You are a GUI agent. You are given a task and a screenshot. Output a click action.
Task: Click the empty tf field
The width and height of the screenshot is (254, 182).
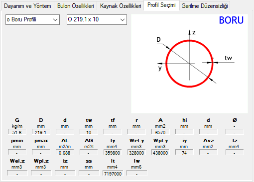[x=113, y=132]
